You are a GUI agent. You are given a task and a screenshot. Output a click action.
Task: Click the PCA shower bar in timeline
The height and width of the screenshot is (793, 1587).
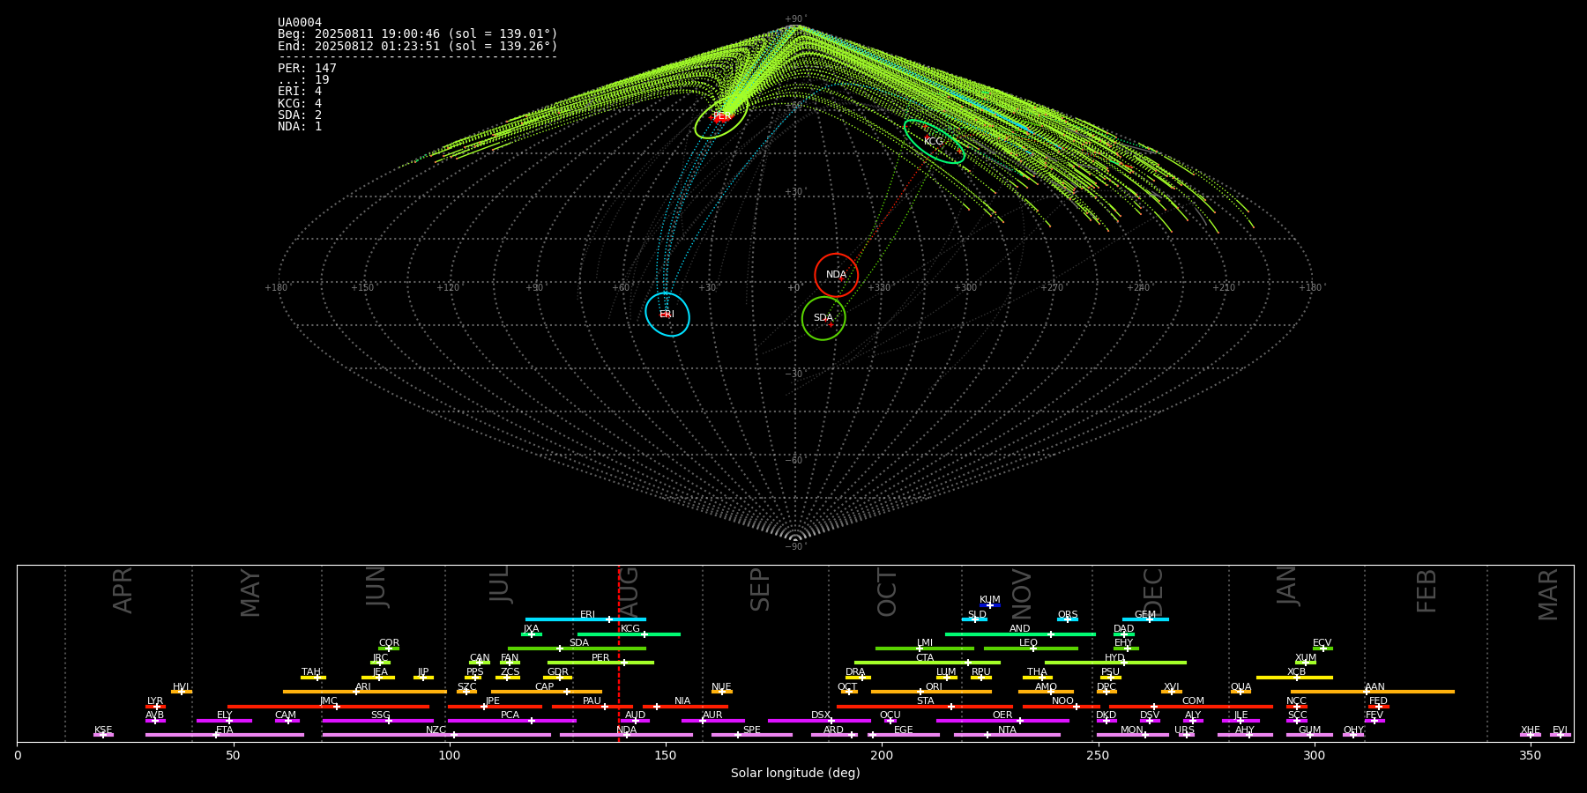pyautogui.click(x=511, y=721)
